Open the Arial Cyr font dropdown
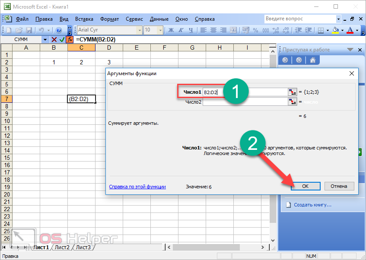Screen dimensions: 366x260 click(139, 30)
